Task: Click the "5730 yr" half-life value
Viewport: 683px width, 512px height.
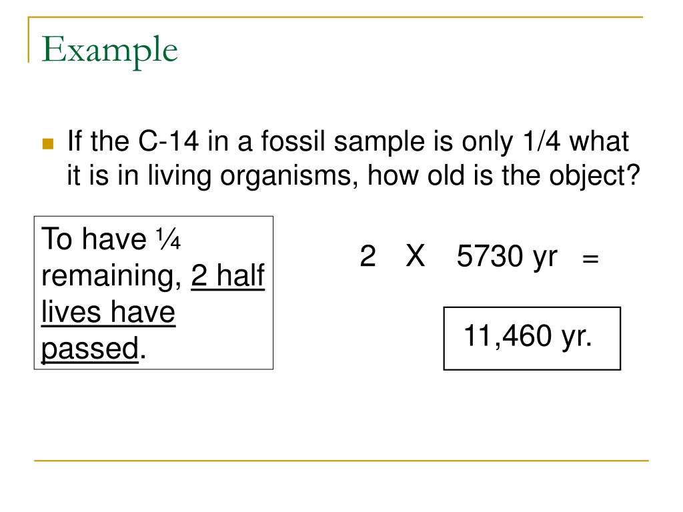Action: click(507, 257)
